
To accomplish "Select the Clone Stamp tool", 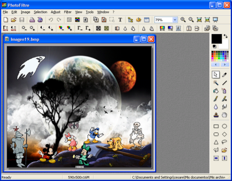I will [x=216, y=115].
